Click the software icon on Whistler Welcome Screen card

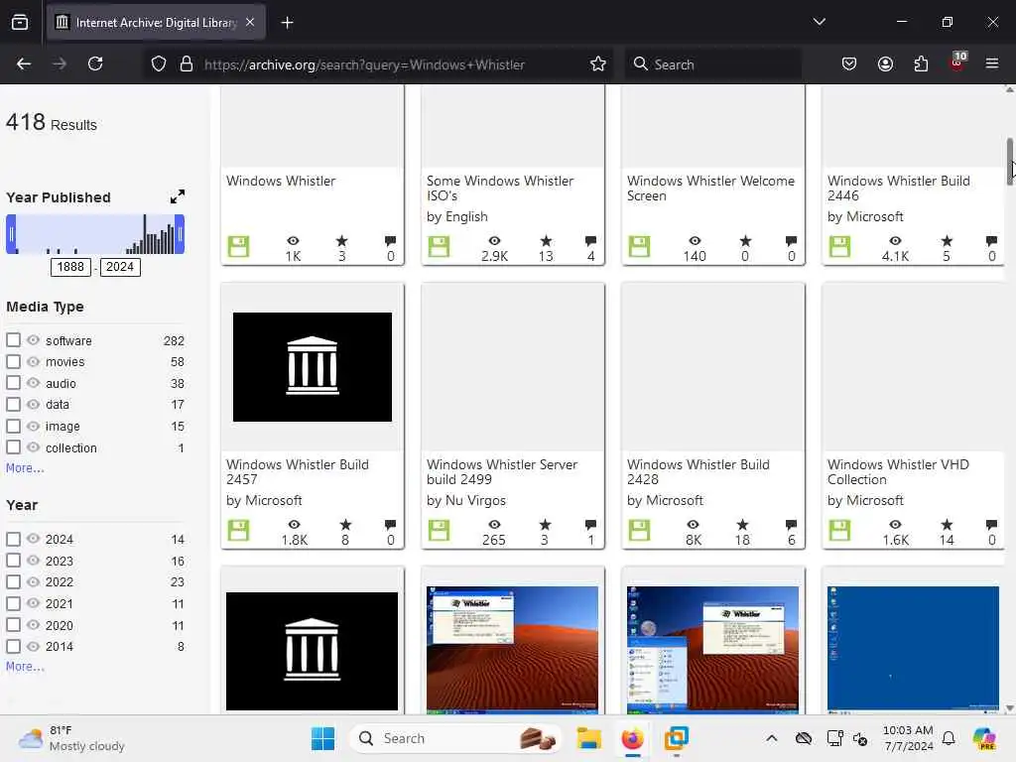[x=639, y=246]
